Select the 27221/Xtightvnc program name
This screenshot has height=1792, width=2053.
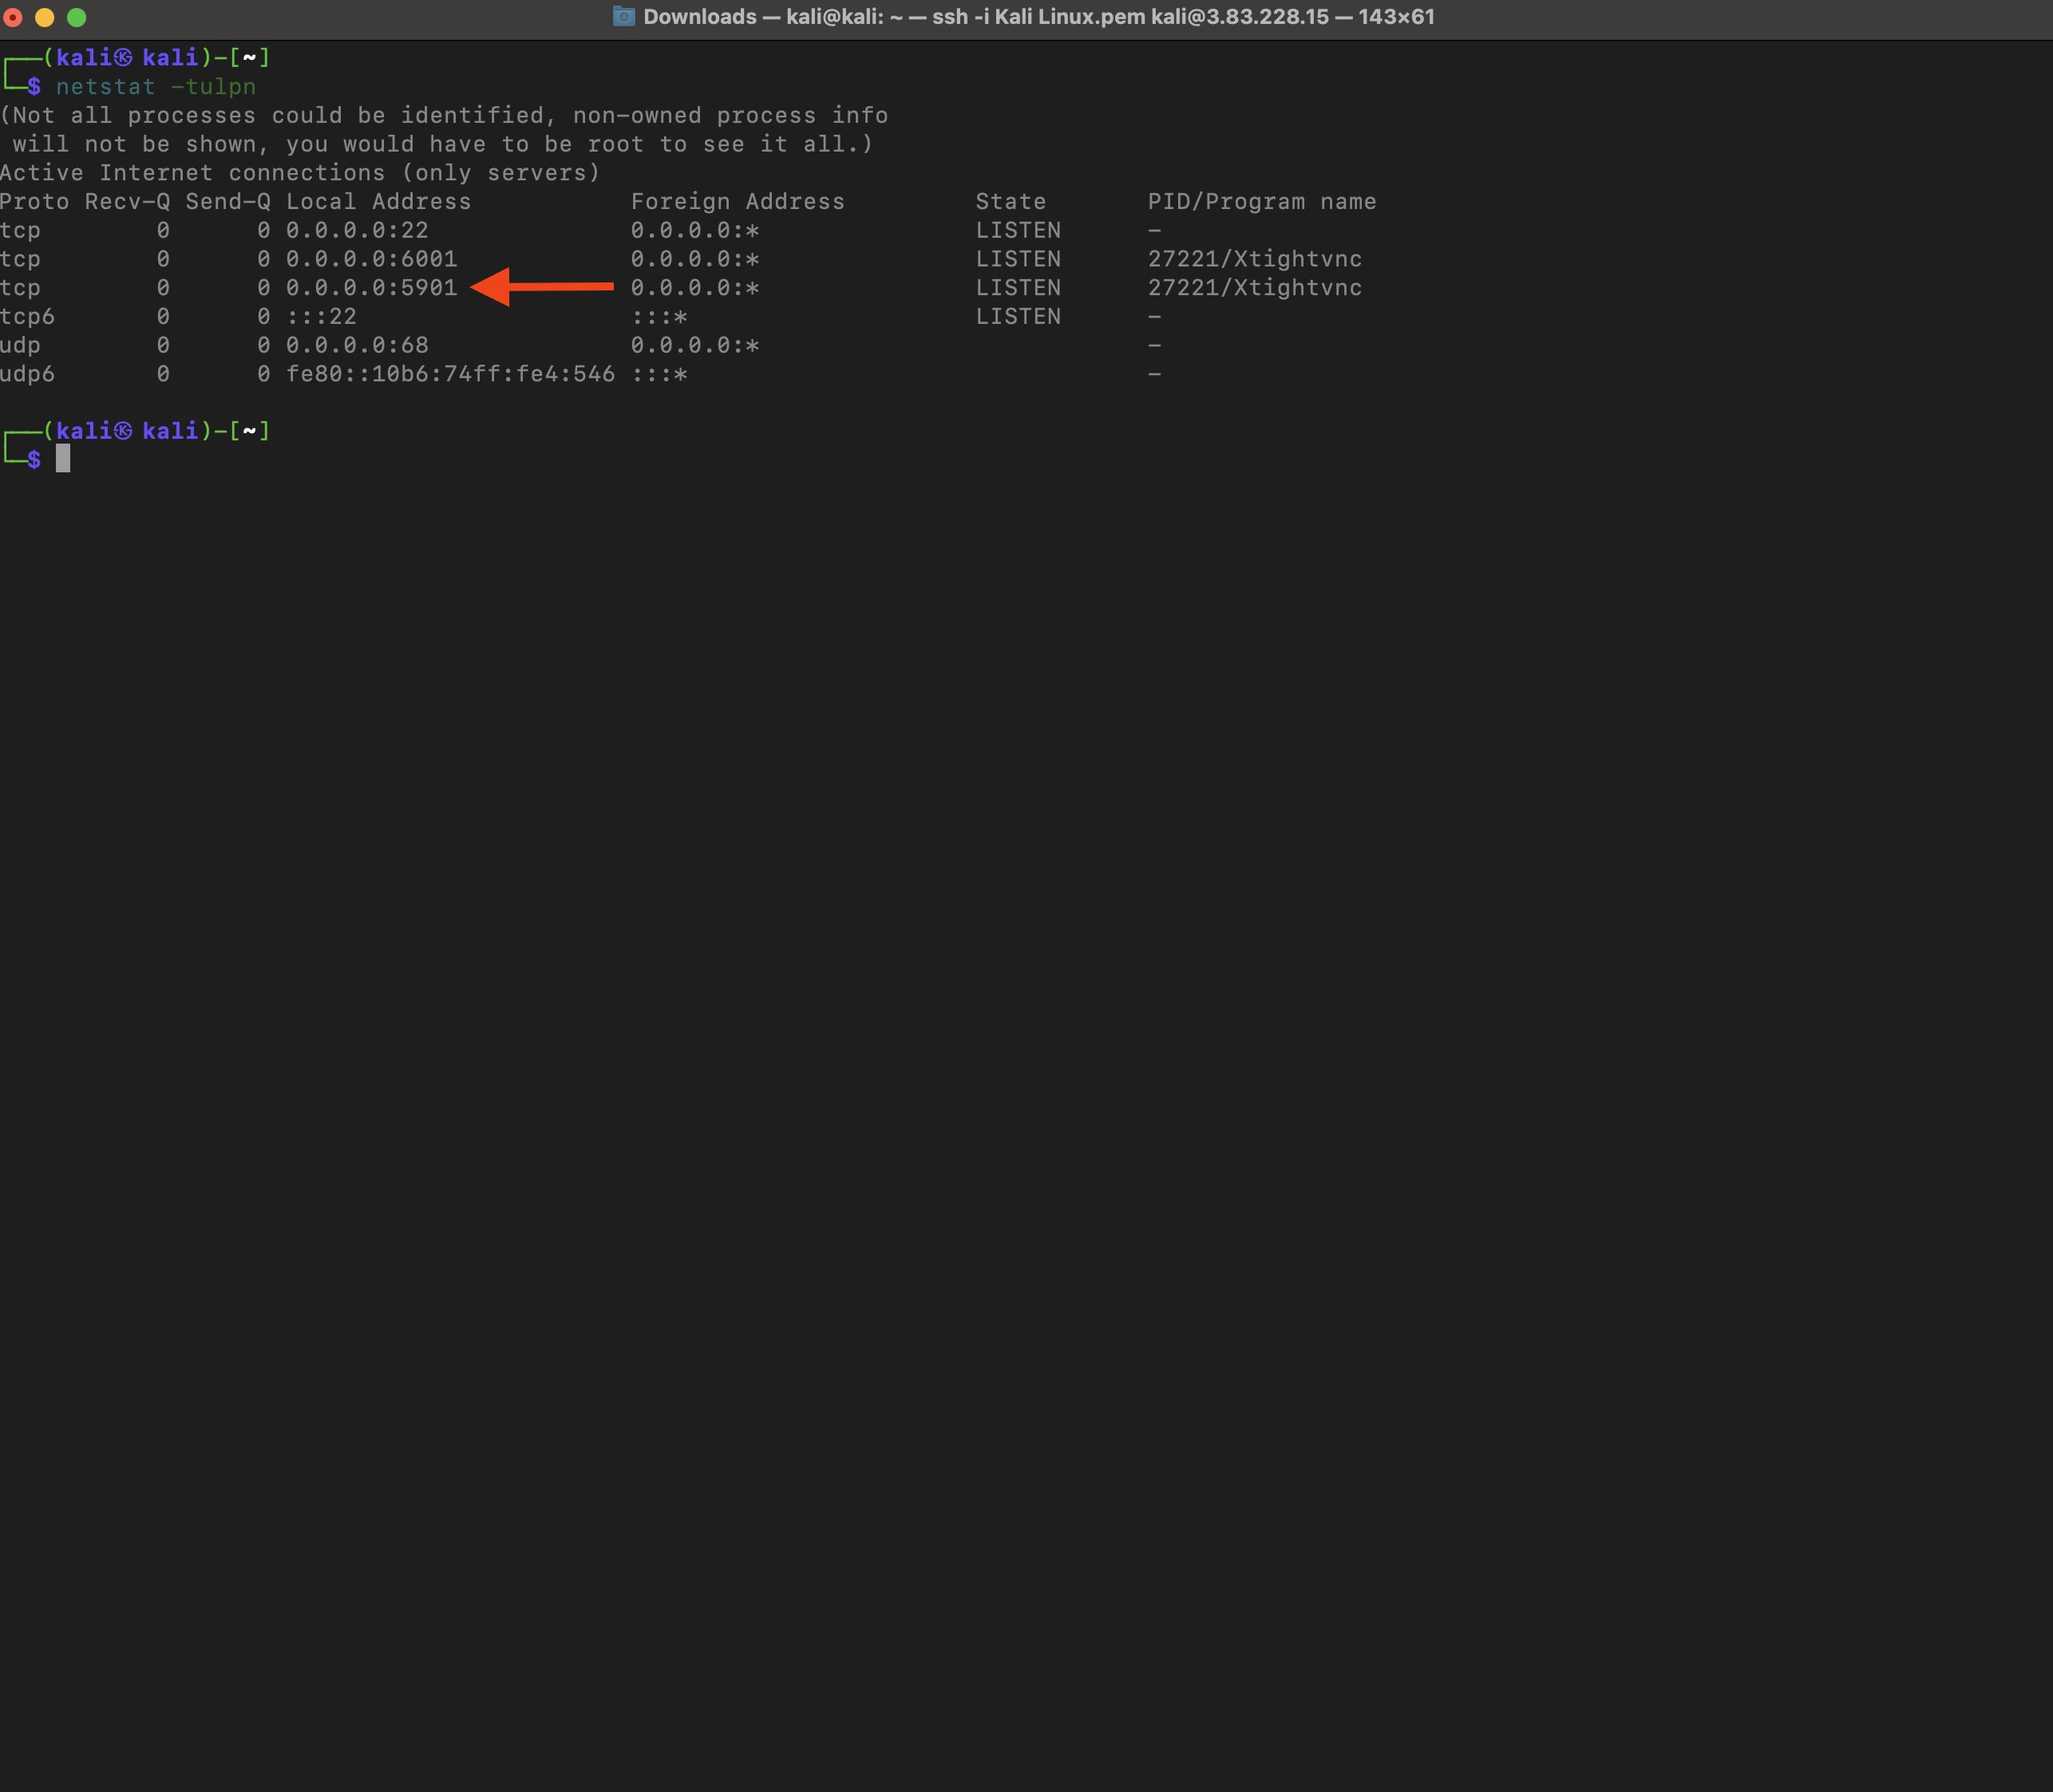[1255, 288]
